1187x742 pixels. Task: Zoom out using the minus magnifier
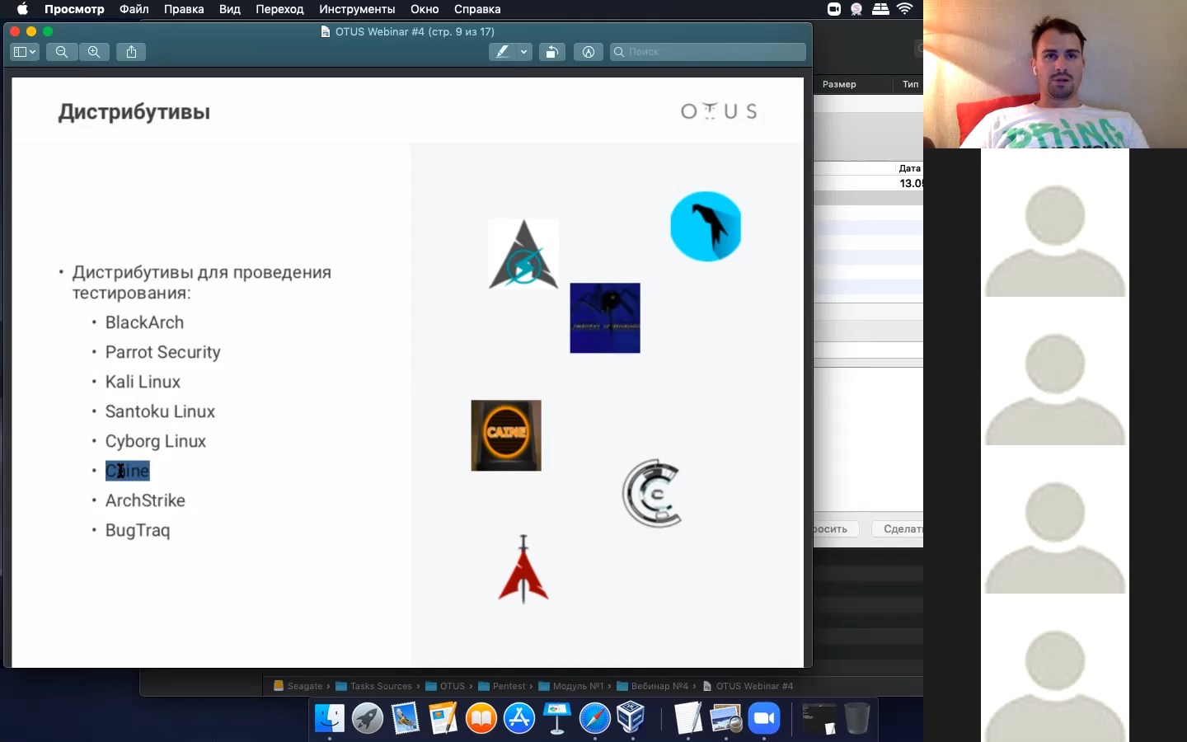[62, 52]
